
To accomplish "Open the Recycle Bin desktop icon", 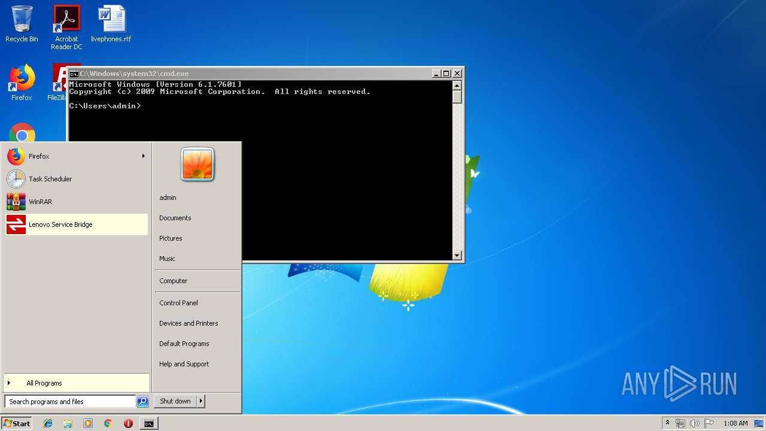I will coord(22,24).
